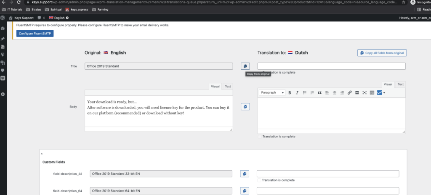Click the insert link icon in the editor toolbar

click(350, 92)
